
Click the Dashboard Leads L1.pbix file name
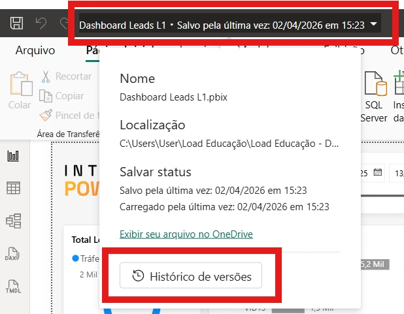(173, 97)
